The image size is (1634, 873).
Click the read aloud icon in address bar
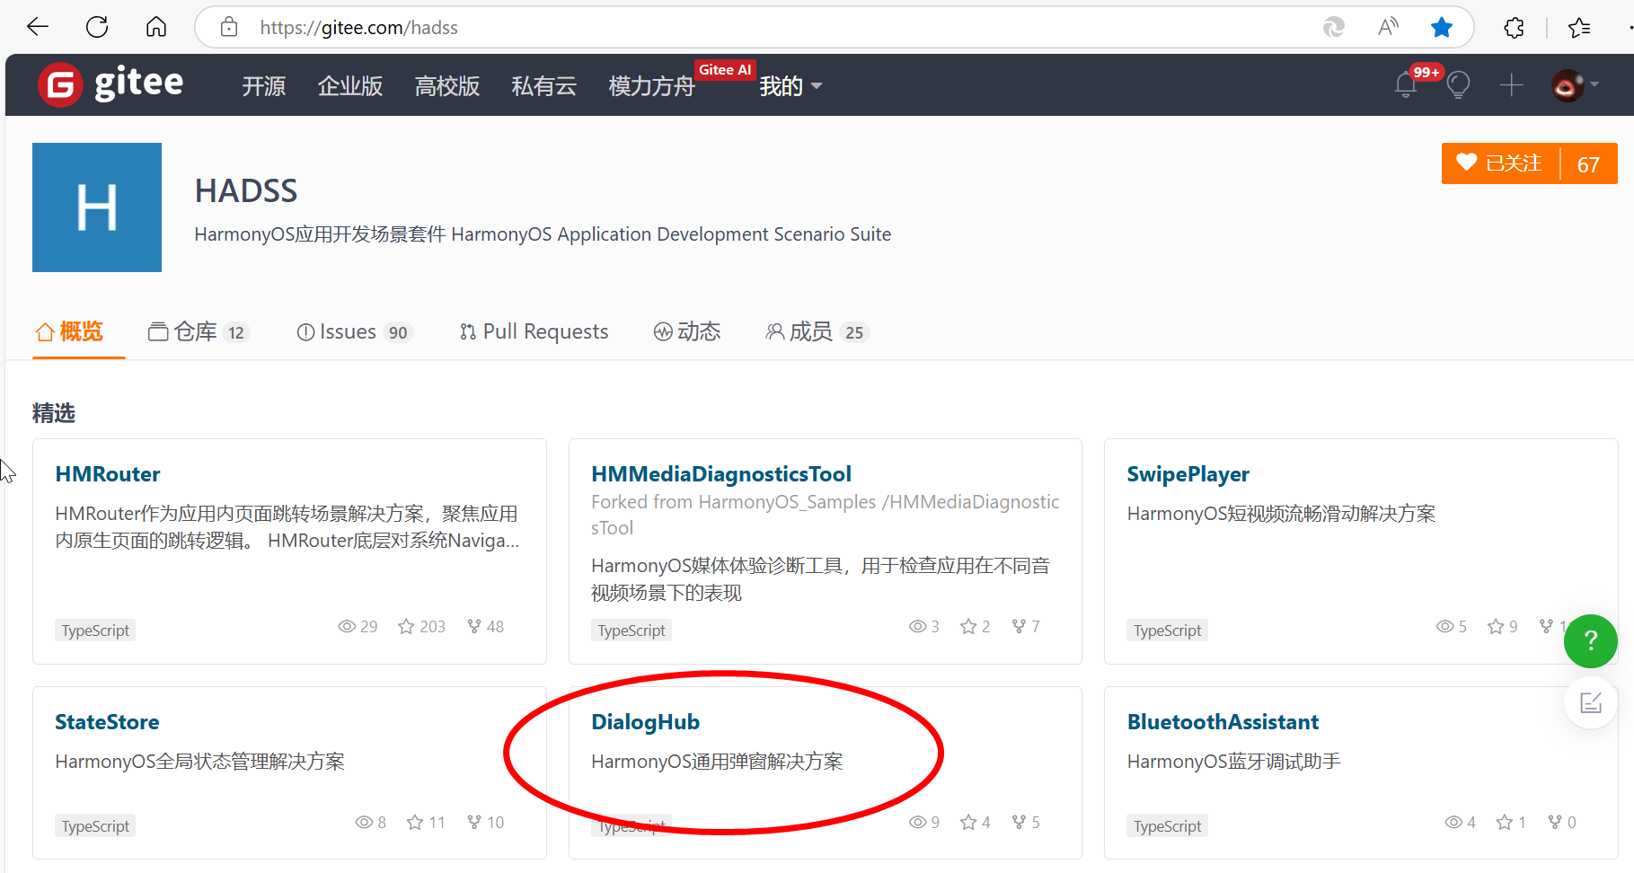[x=1388, y=27]
